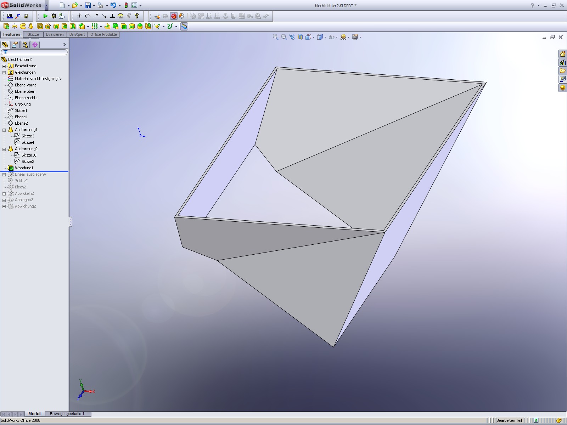Click the Bearbeiten Teil status text
Image resolution: width=567 pixels, height=425 pixels.
click(x=509, y=420)
